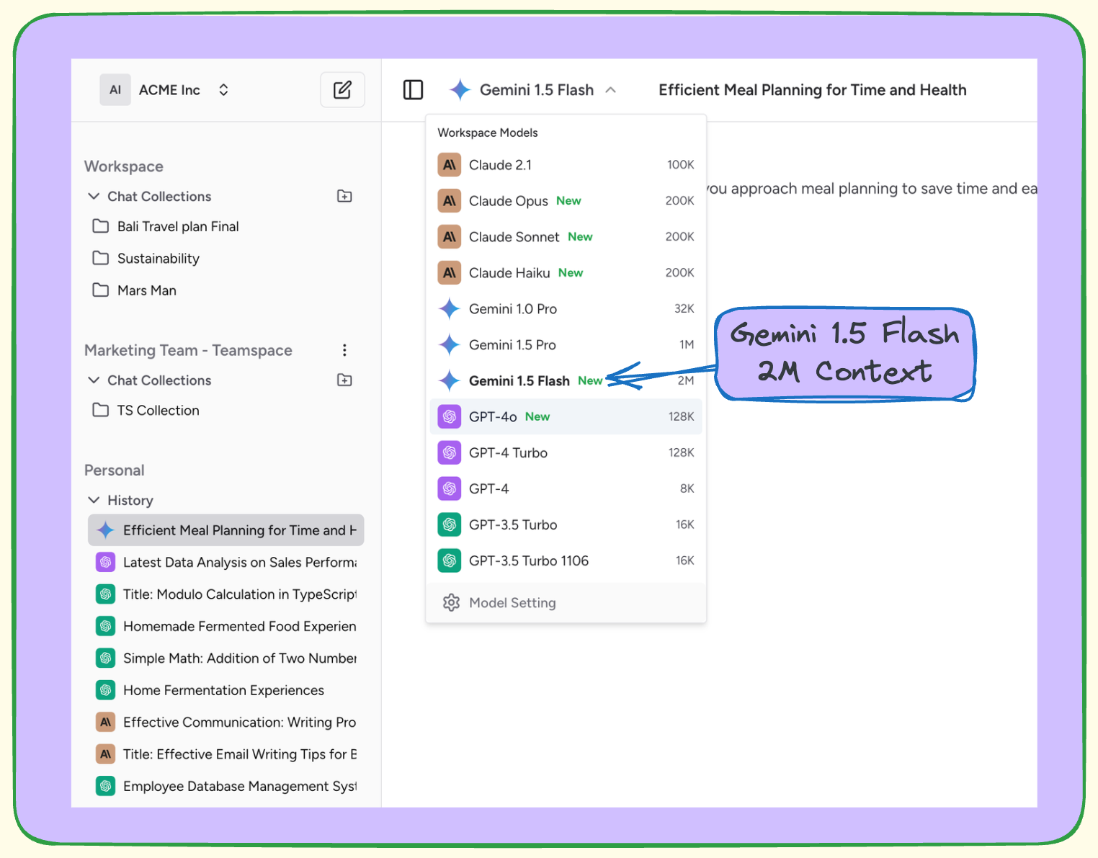Open Simple Math Addition chat
This screenshot has width=1098, height=858.
[226, 658]
